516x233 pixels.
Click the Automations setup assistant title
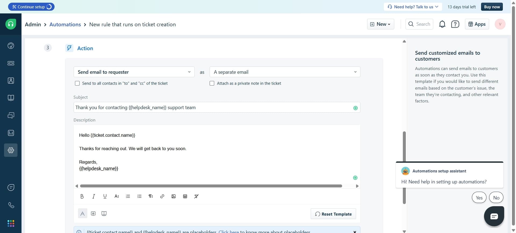439,171
